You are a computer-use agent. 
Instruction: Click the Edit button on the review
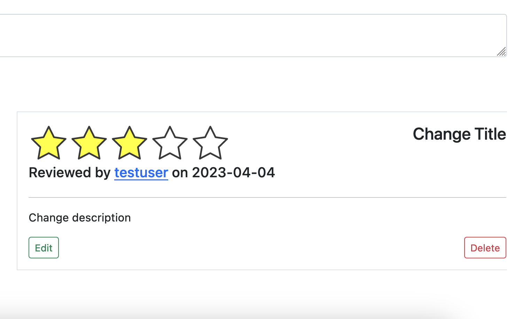click(x=44, y=248)
